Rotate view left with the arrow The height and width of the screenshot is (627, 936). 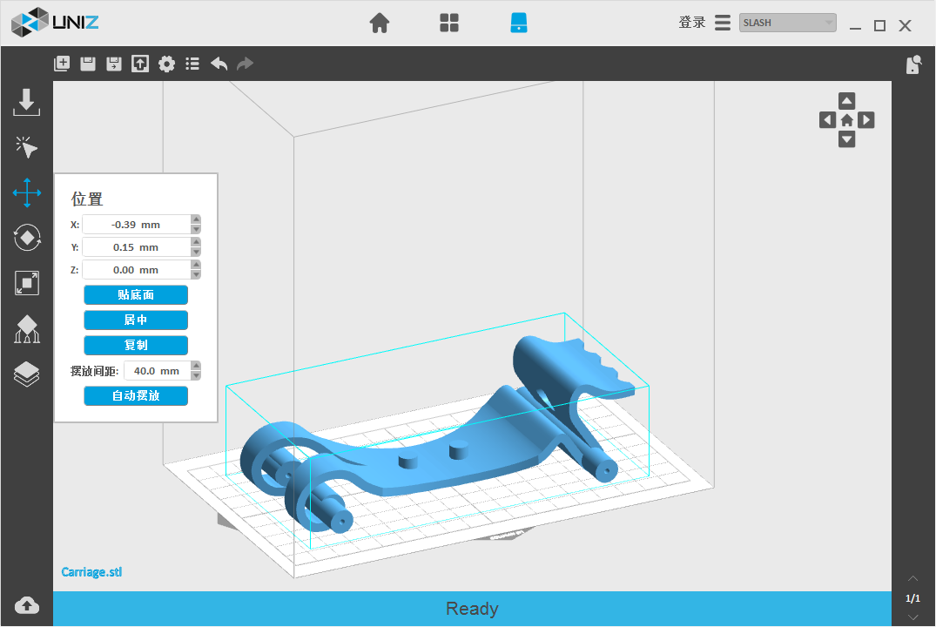(827, 120)
